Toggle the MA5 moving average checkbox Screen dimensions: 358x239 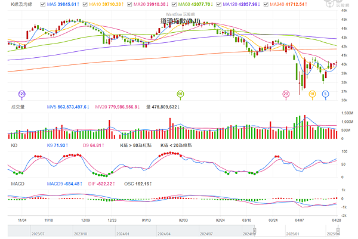(x=43, y=4)
